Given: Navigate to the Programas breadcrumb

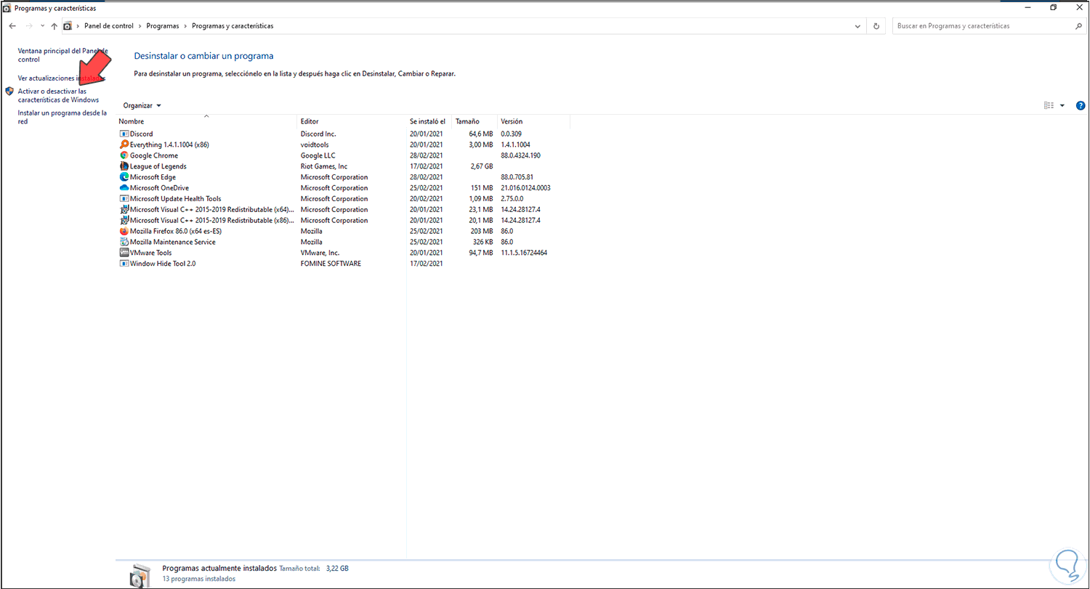Looking at the screenshot, I should tap(163, 26).
